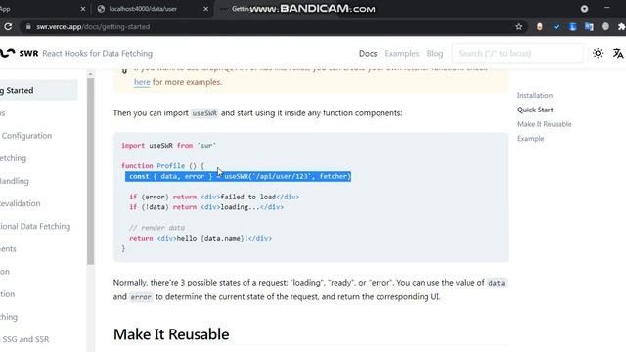Click the 'import useSWR from' code line
The width and height of the screenshot is (626, 352).
(x=168, y=146)
